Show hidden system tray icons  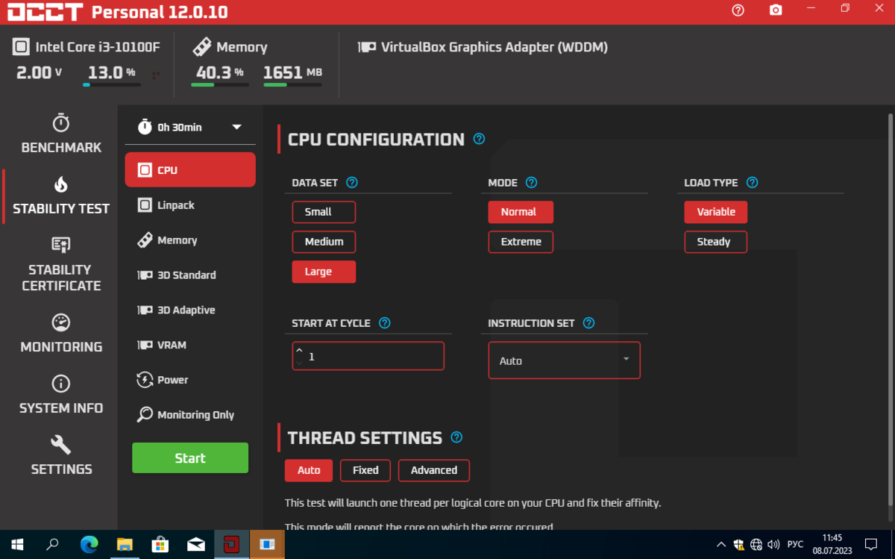(x=720, y=545)
